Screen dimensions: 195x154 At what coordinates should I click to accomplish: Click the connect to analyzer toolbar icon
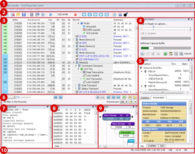(x=32, y=15)
